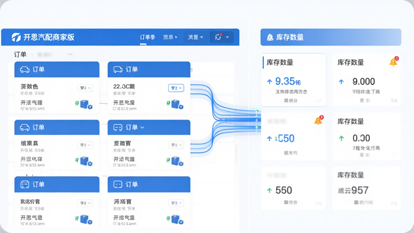This screenshot has width=414, height=233.
Task: Click the blue up arrow beside 9.35
Action: point(269,81)
